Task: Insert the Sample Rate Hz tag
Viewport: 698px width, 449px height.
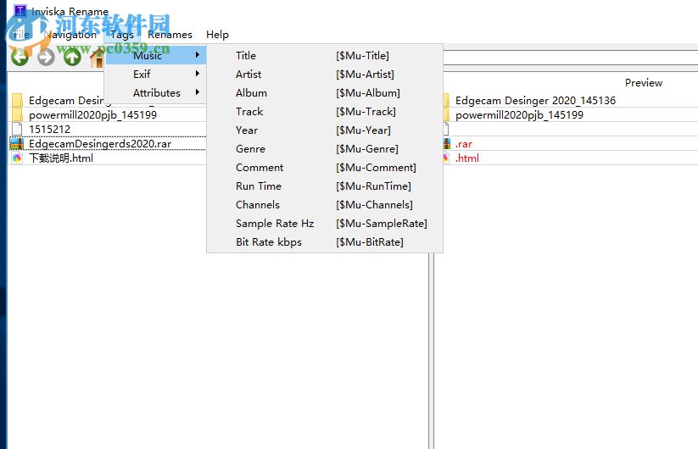Action: (x=325, y=223)
